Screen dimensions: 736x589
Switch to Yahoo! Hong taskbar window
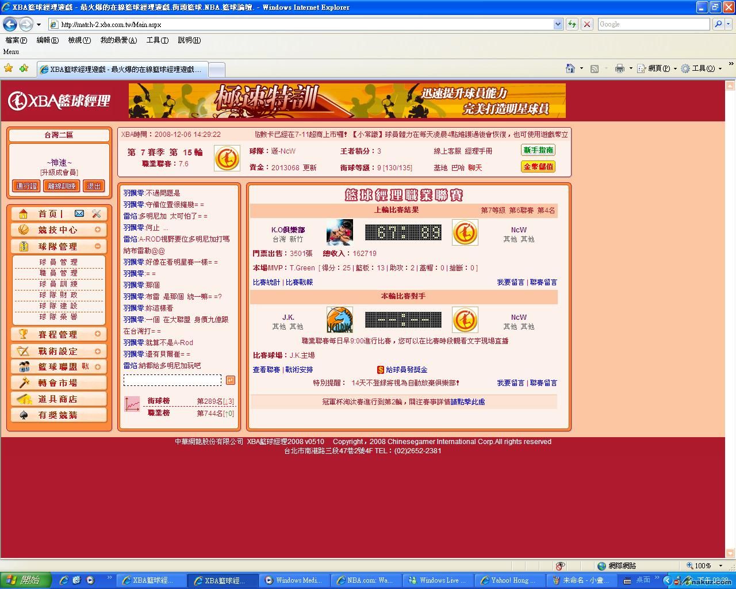510,580
